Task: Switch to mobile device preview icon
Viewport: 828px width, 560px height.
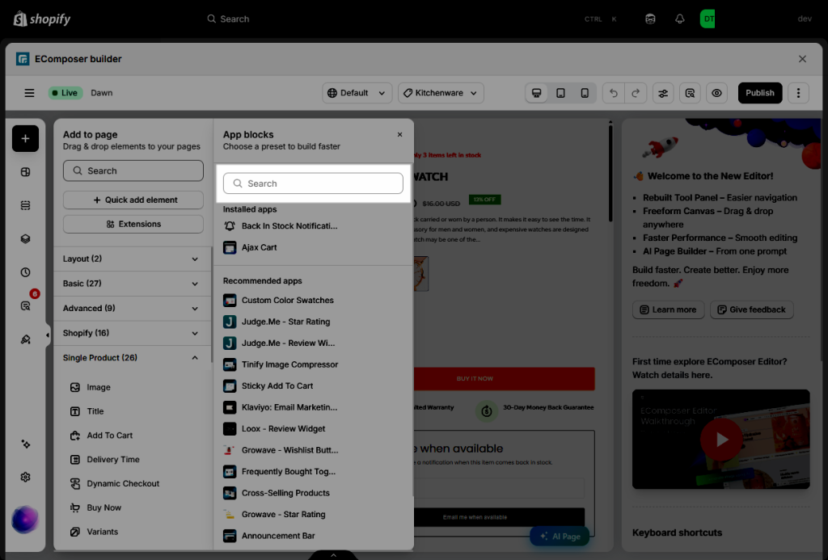Action: tap(585, 93)
